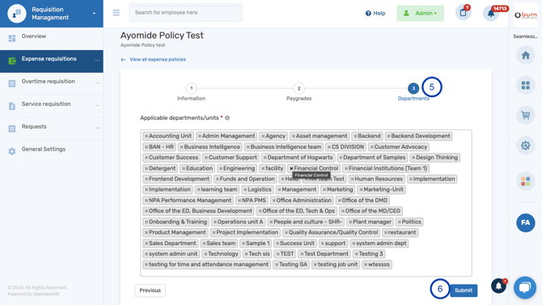Open the gear settings icon in right sidebar
The image size is (542, 305).
point(525,146)
